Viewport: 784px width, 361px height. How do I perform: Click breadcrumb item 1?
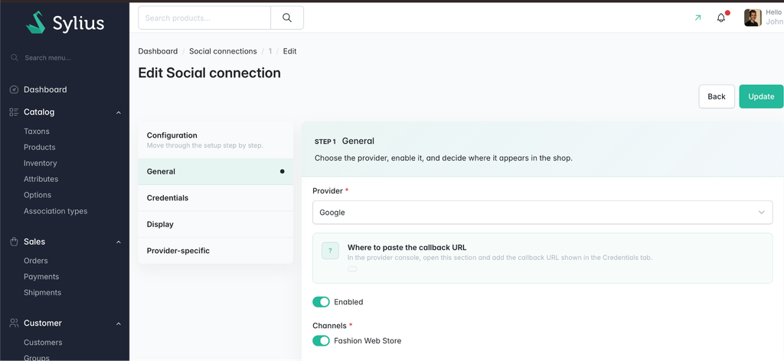[270, 51]
